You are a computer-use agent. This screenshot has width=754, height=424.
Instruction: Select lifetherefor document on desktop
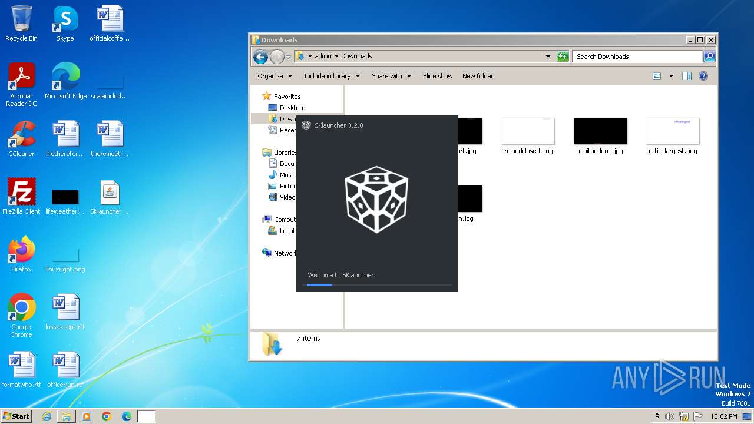click(x=65, y=139)
